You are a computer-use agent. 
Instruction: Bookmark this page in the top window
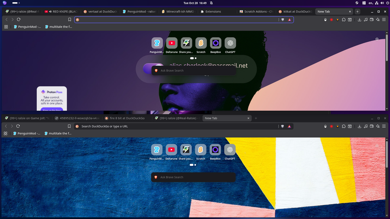tap(70, 19)
